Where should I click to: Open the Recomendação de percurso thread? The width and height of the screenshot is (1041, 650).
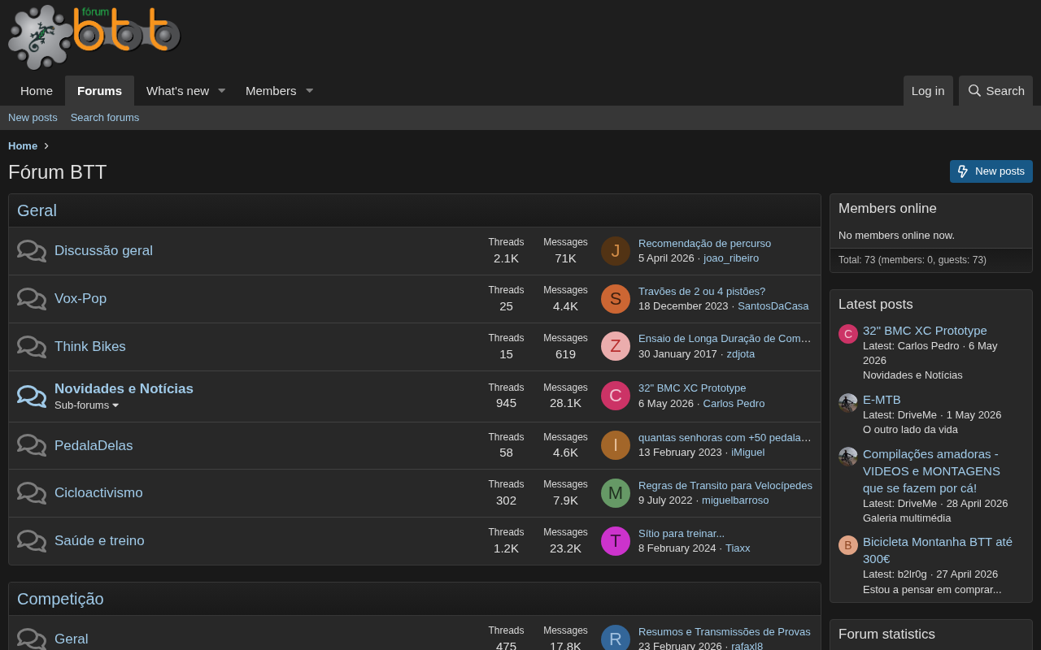pyautogui.click(x=704, y=243)
